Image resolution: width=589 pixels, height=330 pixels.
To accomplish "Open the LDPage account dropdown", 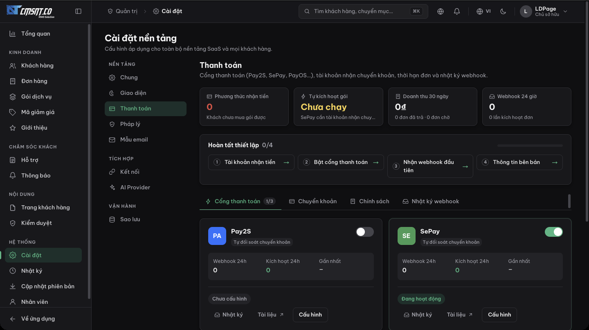I will pyautogui.click(x=544, y=11).
